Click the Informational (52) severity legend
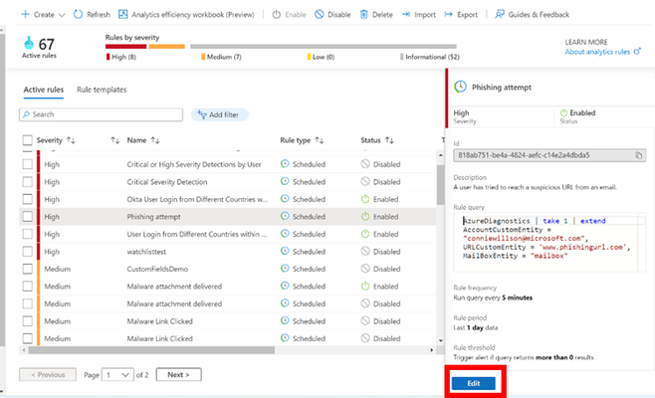The width and height of the screenshot is (655, 398). tap(430, 57)
